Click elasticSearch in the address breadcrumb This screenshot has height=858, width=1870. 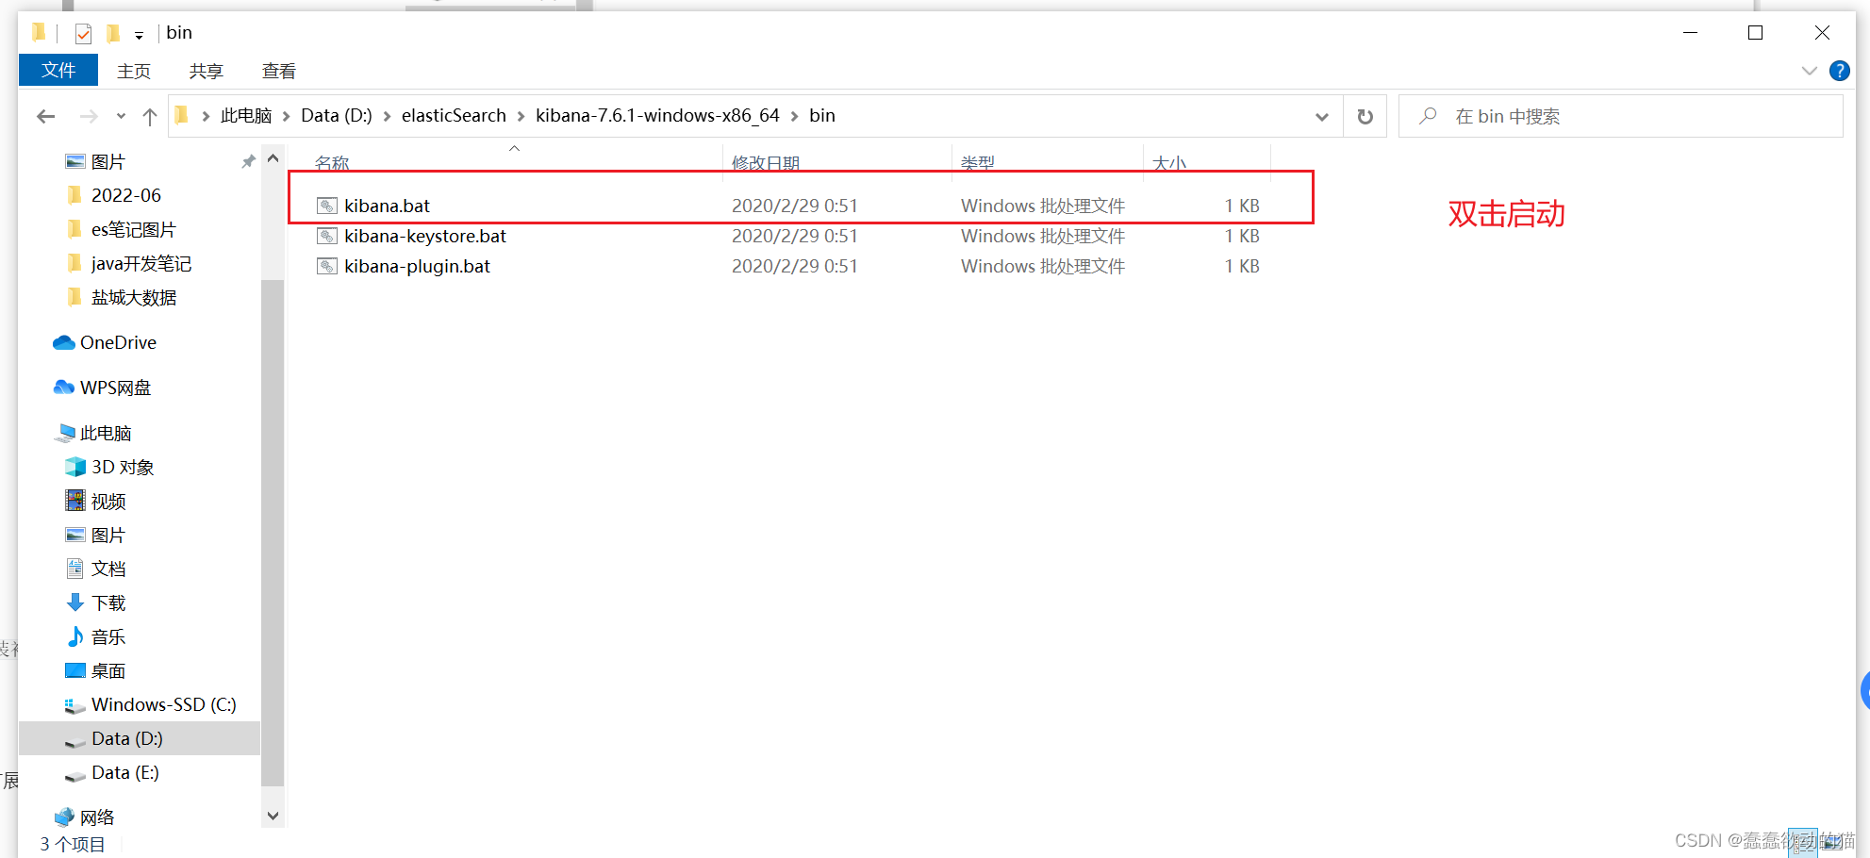click(x=454, y=116)
